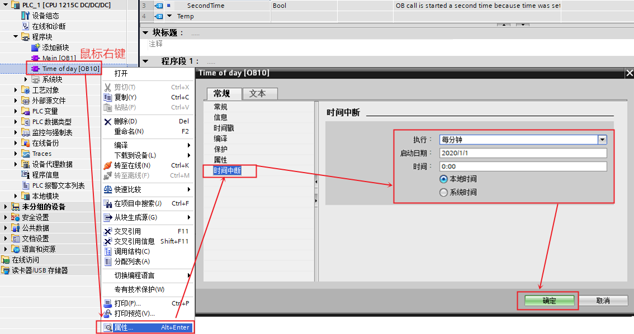634x334 pixels.
Task: Click the 打印 printer icon in the context menu
Action: click(107, 303)
